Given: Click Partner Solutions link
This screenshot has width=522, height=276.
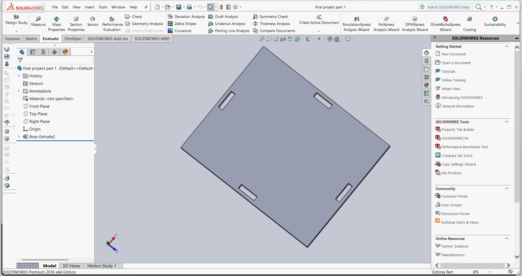Looking at the screenshot, I should (x=455, y=246).
